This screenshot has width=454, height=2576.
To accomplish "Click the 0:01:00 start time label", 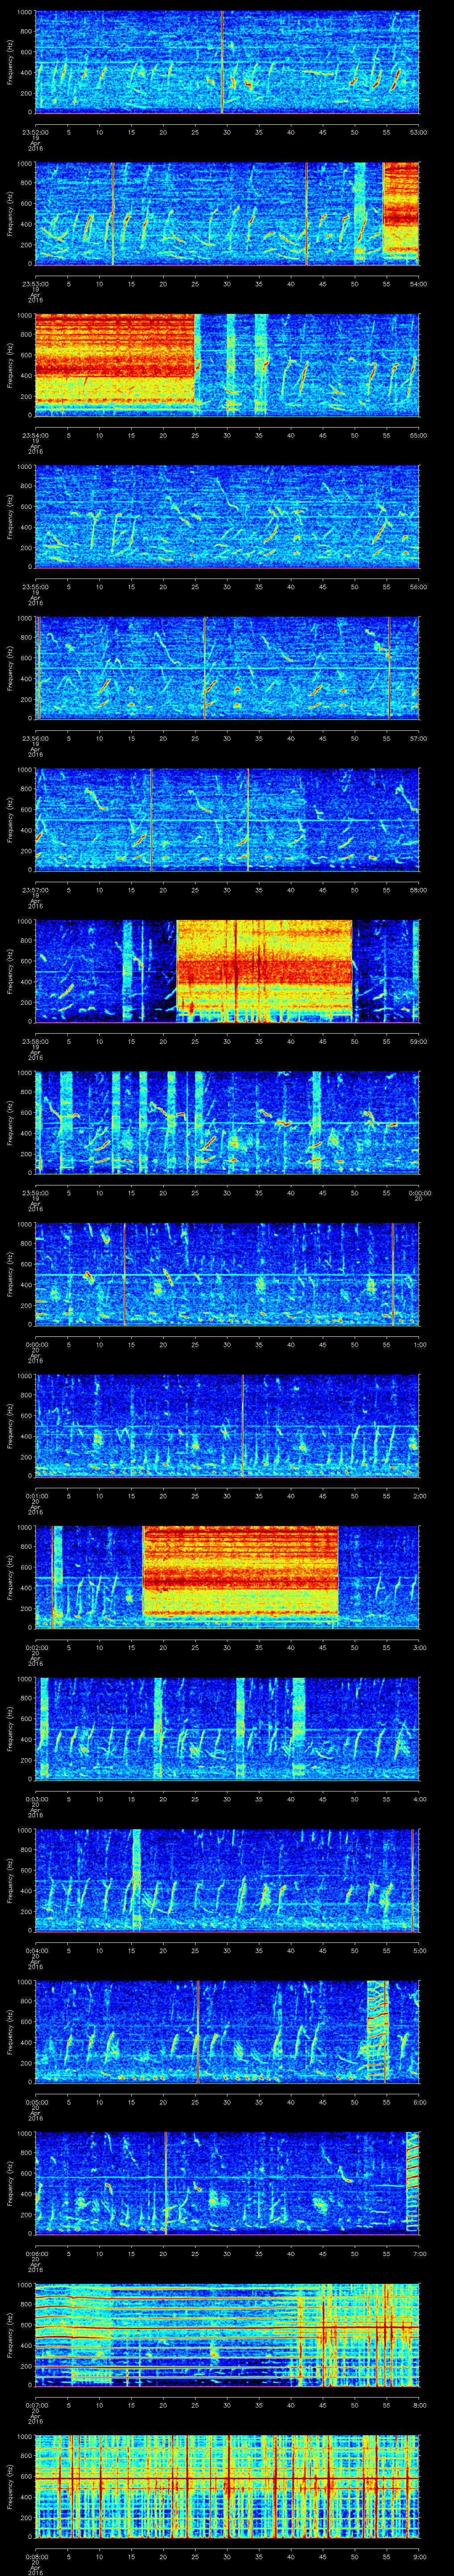I will (36, 1496).
